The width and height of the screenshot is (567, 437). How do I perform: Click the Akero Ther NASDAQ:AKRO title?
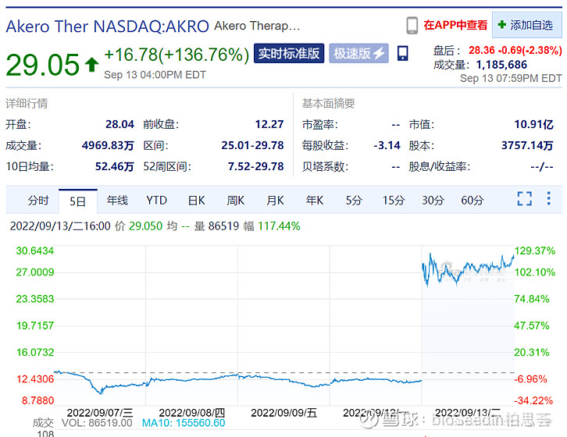108,27
